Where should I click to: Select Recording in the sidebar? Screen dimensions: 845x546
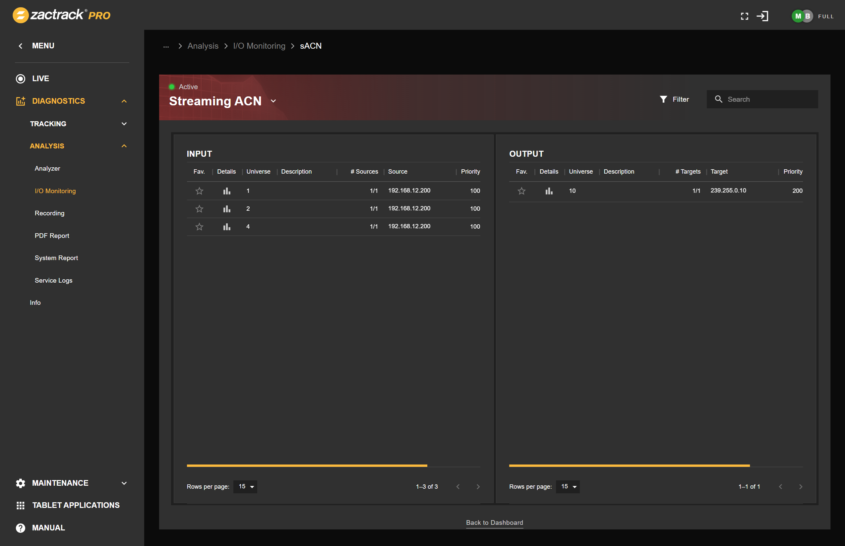point(49,213)
